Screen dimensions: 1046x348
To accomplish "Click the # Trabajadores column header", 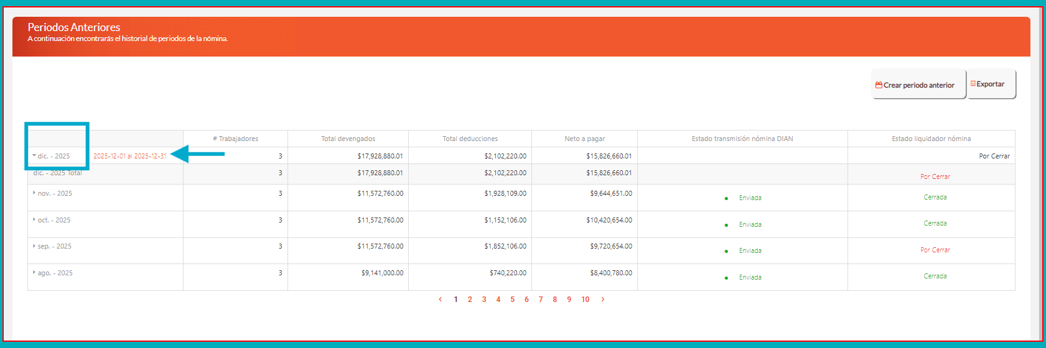I will [235, 139].
